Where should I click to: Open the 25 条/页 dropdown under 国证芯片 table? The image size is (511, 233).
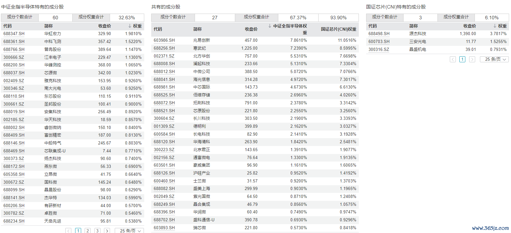(494, 59)
